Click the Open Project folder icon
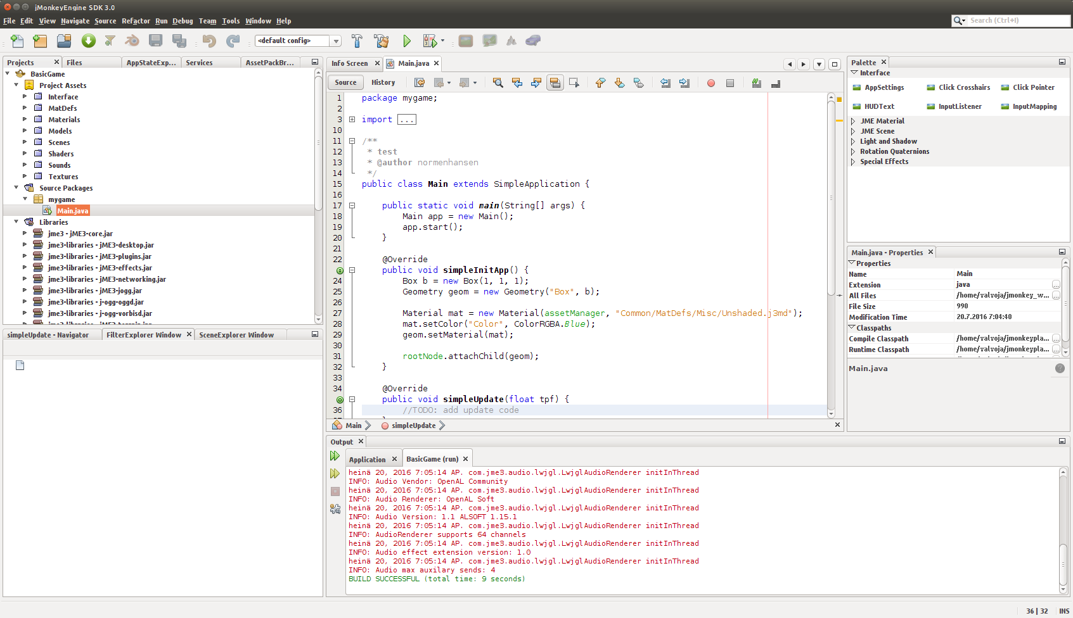 coord(64,41)
